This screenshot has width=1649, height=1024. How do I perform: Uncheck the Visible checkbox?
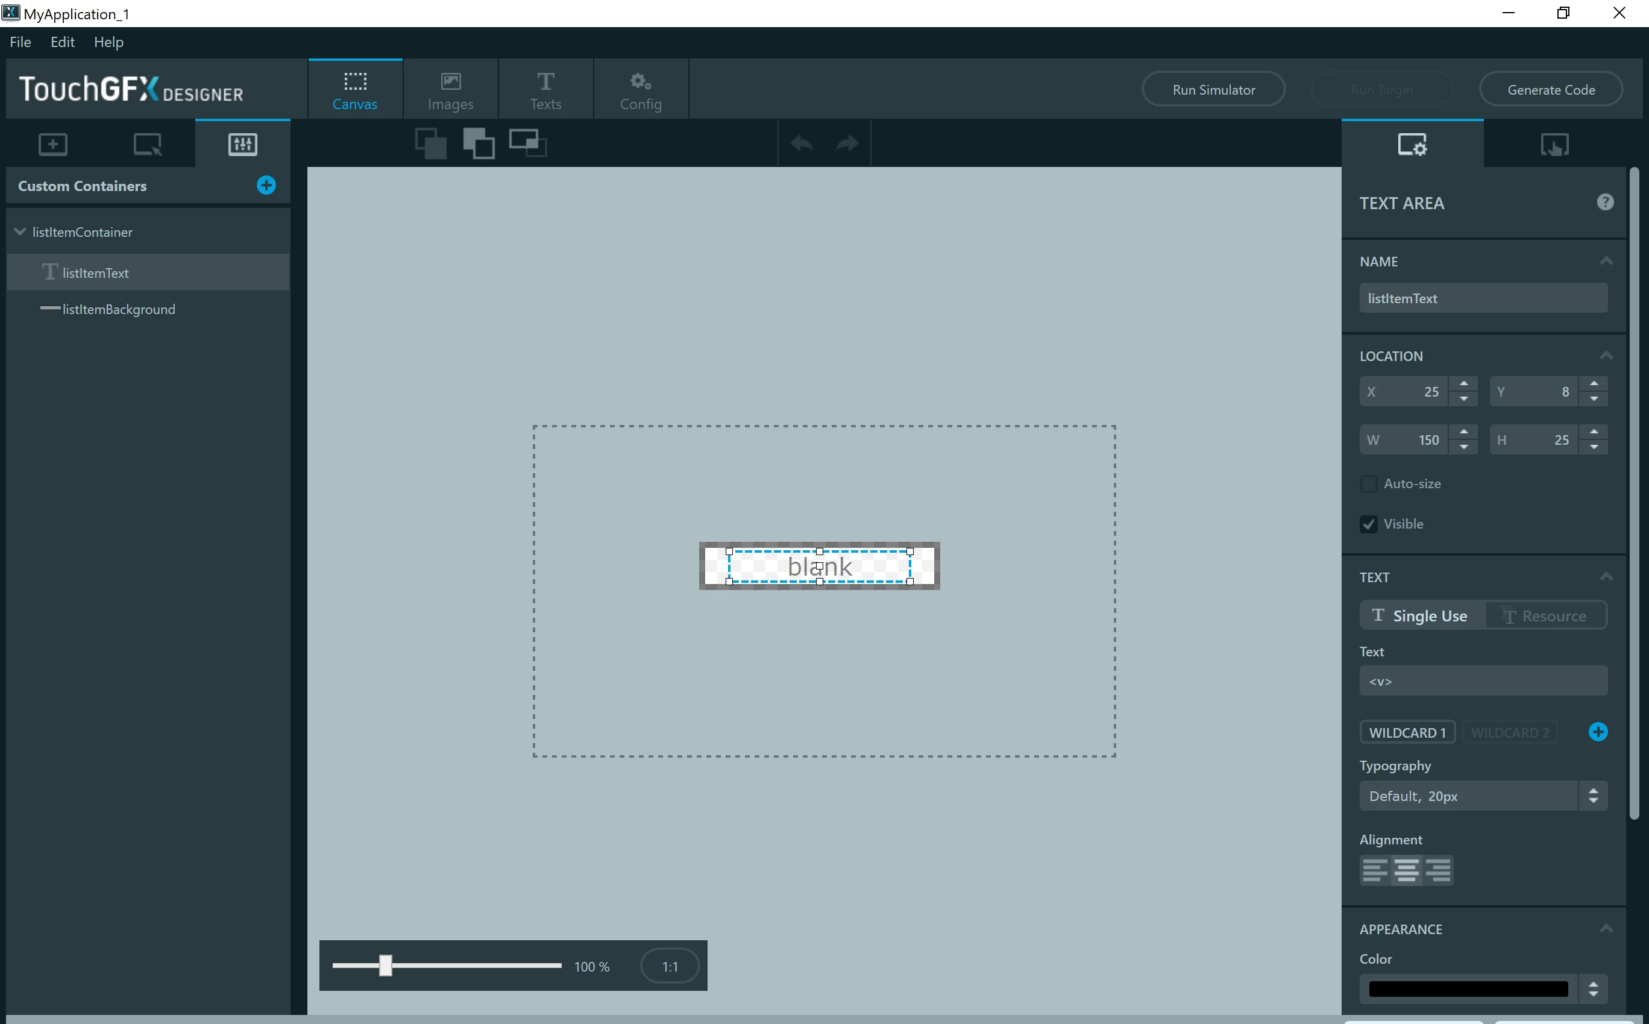[x=1369, y=524]
